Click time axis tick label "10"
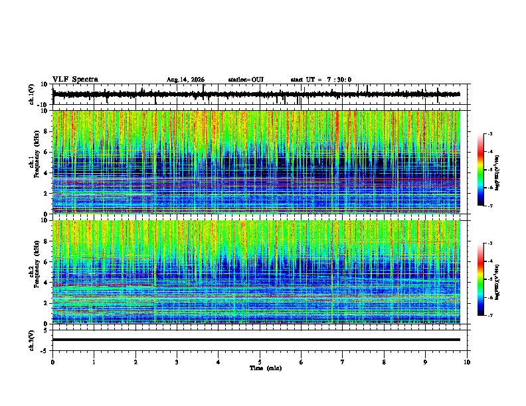The height and width of the screenshot is (406, 526). coord(467,362)
